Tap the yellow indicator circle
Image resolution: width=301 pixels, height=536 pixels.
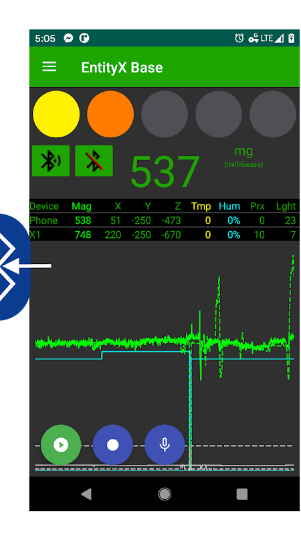[x=56, y=114]
